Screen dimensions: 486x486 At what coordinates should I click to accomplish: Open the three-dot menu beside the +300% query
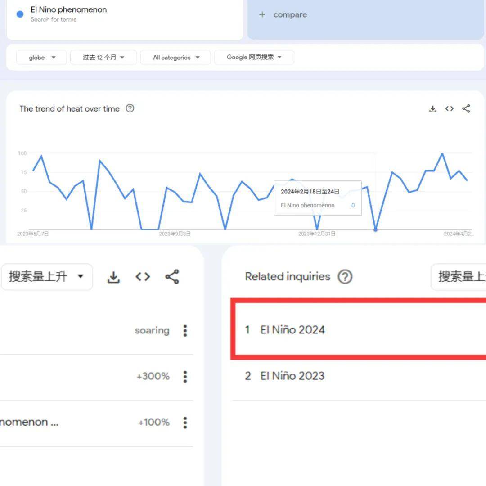coord(185,377)
